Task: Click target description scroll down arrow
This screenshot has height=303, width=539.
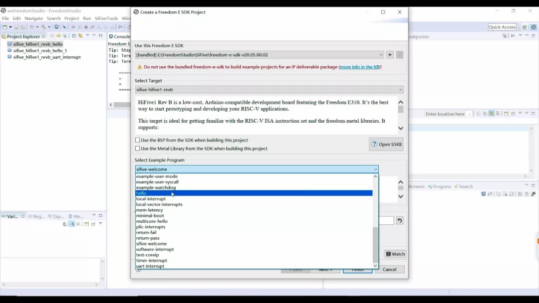Action: [400, 128]
